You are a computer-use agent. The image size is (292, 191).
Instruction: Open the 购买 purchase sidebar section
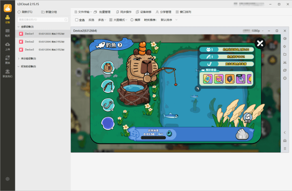[x=7, y=33]
